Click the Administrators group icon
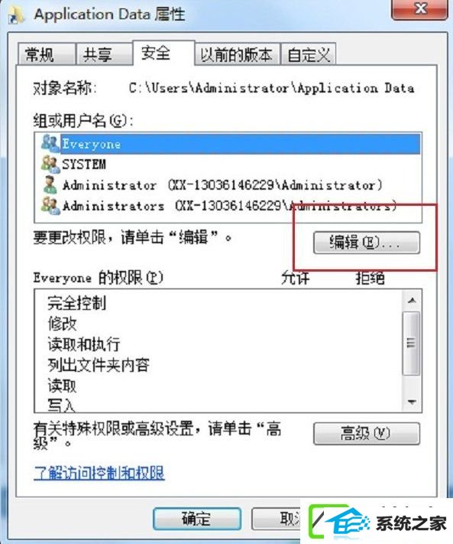Image resolution: width=453 pixels, height=544 pixels. pos(50,205)
